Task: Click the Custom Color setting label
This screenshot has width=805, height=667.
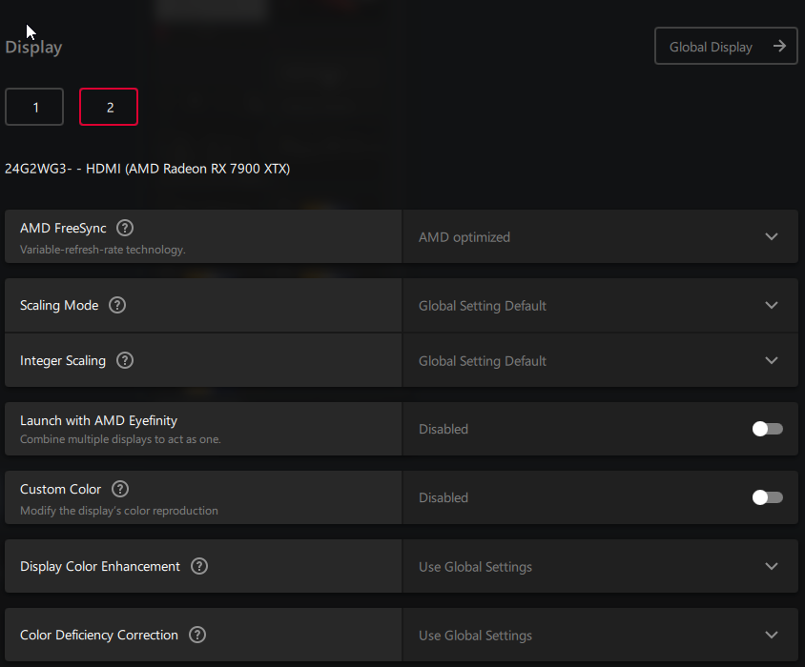Action: point(60,489)
